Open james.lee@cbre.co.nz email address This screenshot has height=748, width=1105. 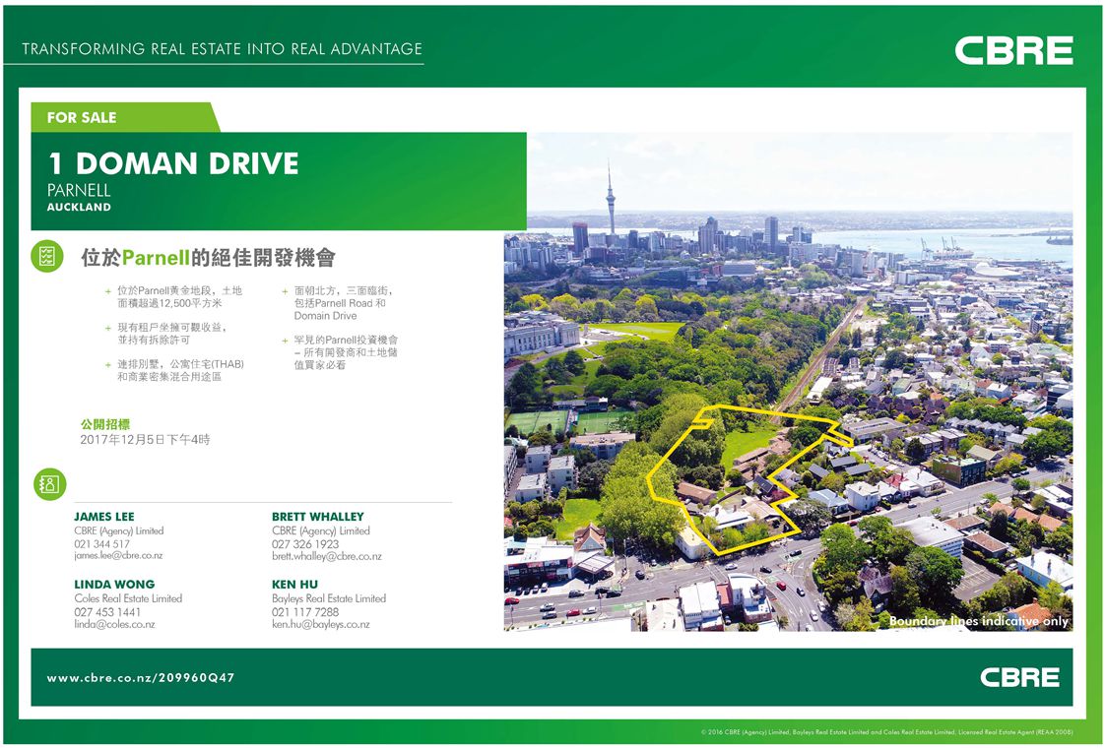(x=118, y=556)
